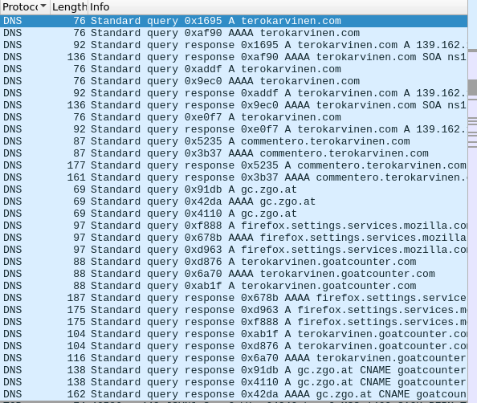Click the Info column header

tap(278, 6)
